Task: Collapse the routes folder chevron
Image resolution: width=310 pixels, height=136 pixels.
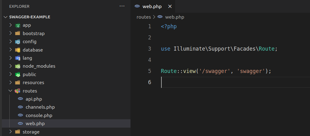Action: point(11,91)
